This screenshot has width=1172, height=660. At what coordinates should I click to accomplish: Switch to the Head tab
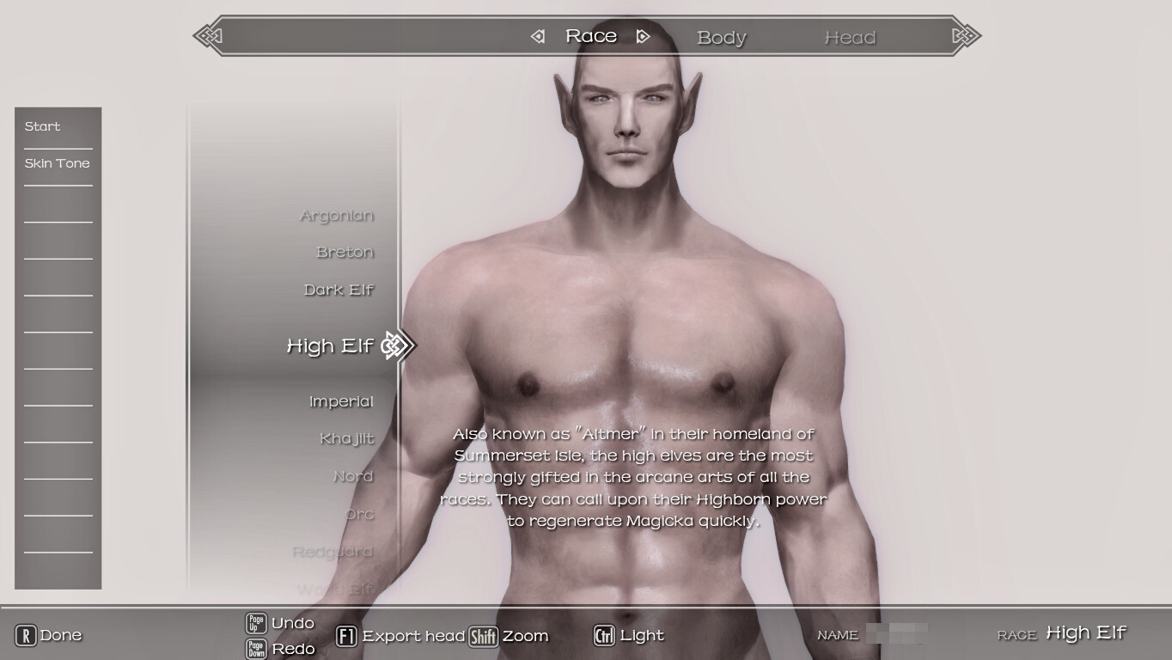click(850, 38)
